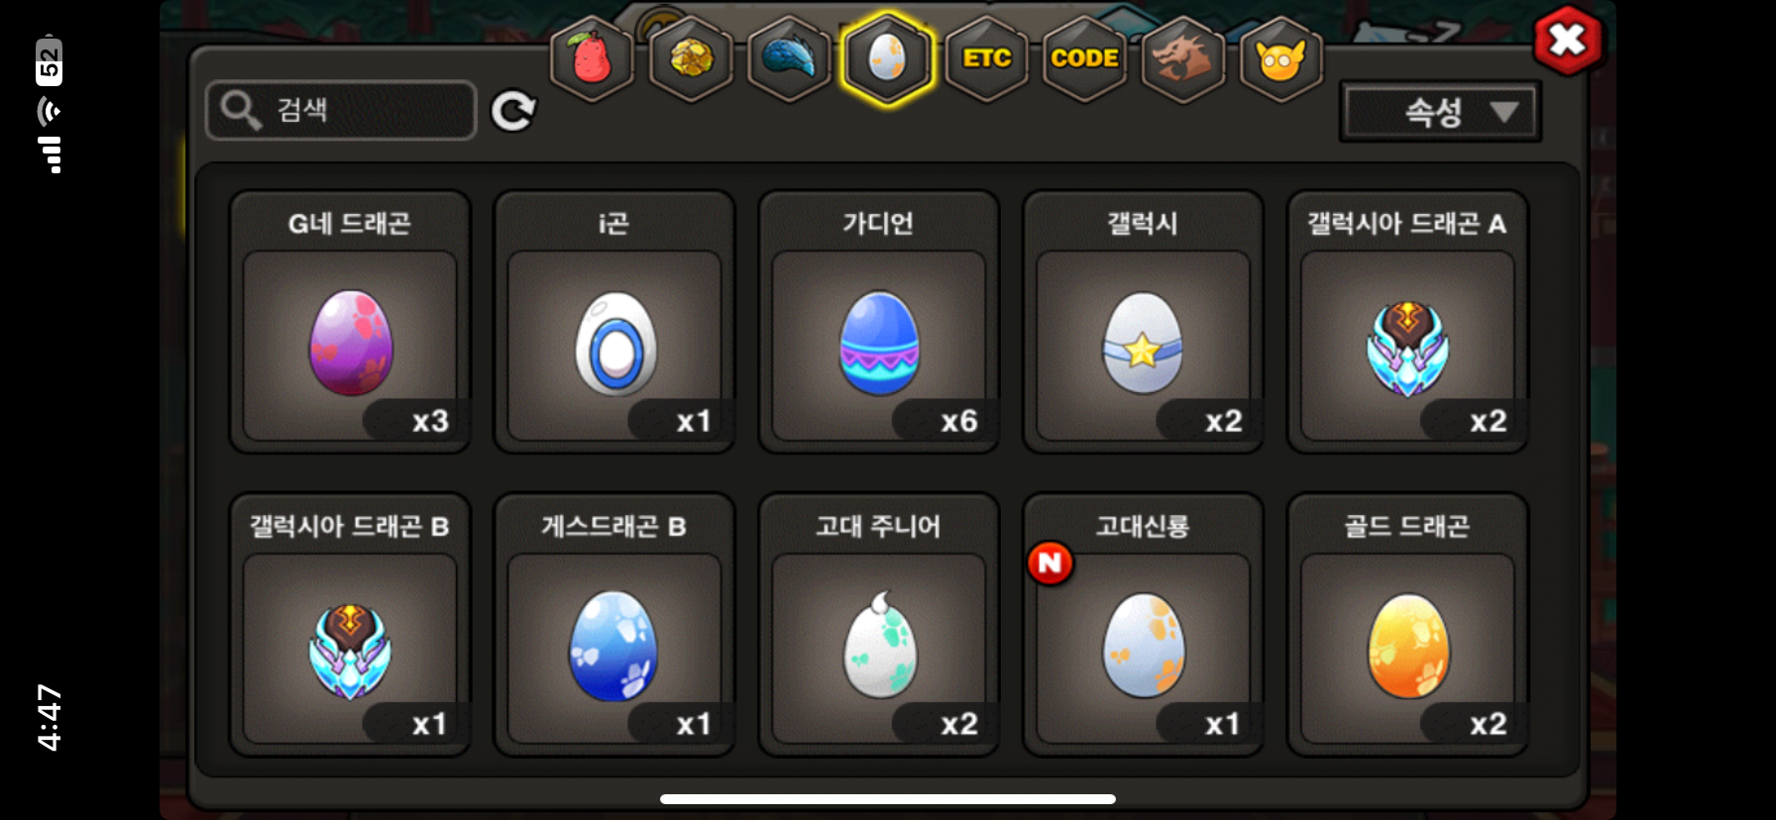Image resolution: width=1776 pixels, height=820 pixels.
Task: Tap the 갤럭시아 드래곤 A egg
Action: click(x=1407, y=322)
